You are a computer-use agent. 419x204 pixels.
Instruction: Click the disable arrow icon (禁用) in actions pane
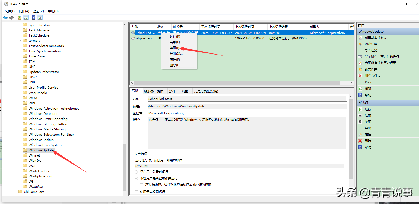(360, 122)
